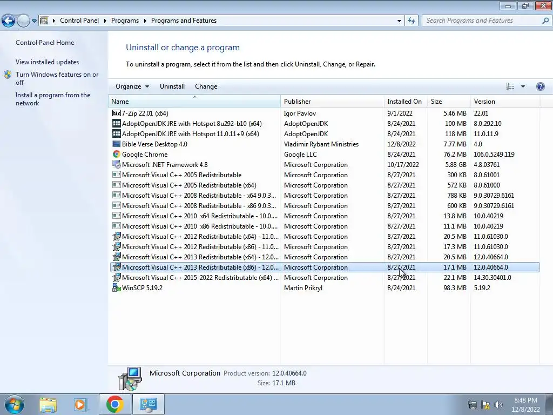Click Turn Windows features on or off
The height and width of the screenshot is (415, 553).
pyautogui.click(x=57, y=78)
